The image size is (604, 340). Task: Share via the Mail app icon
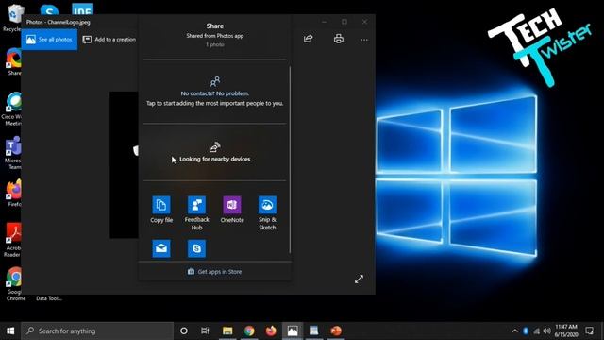[x=161, y=248]
